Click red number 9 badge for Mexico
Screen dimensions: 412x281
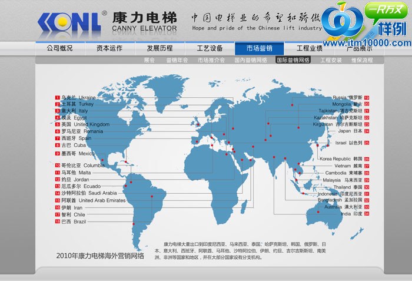58,153
